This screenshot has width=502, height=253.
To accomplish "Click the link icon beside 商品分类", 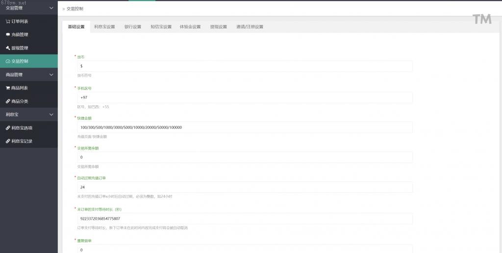I will (x=8, y=101).
